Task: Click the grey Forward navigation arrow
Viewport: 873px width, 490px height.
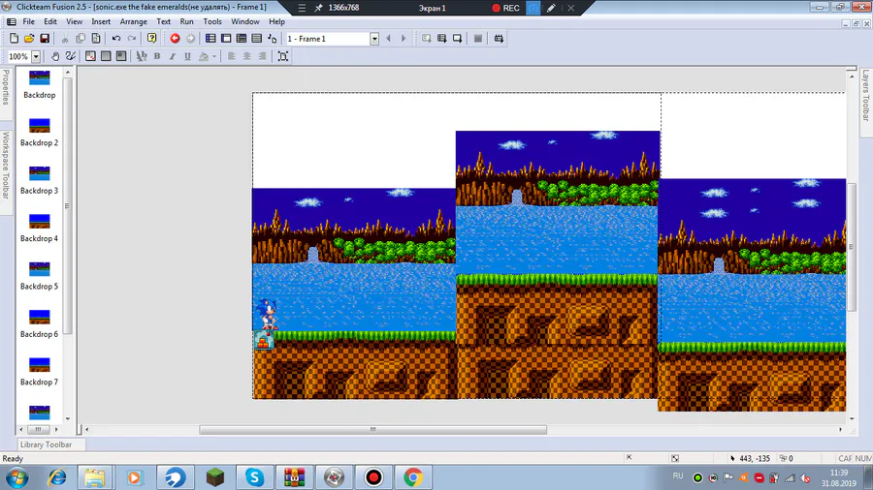Action: point(190,39)
